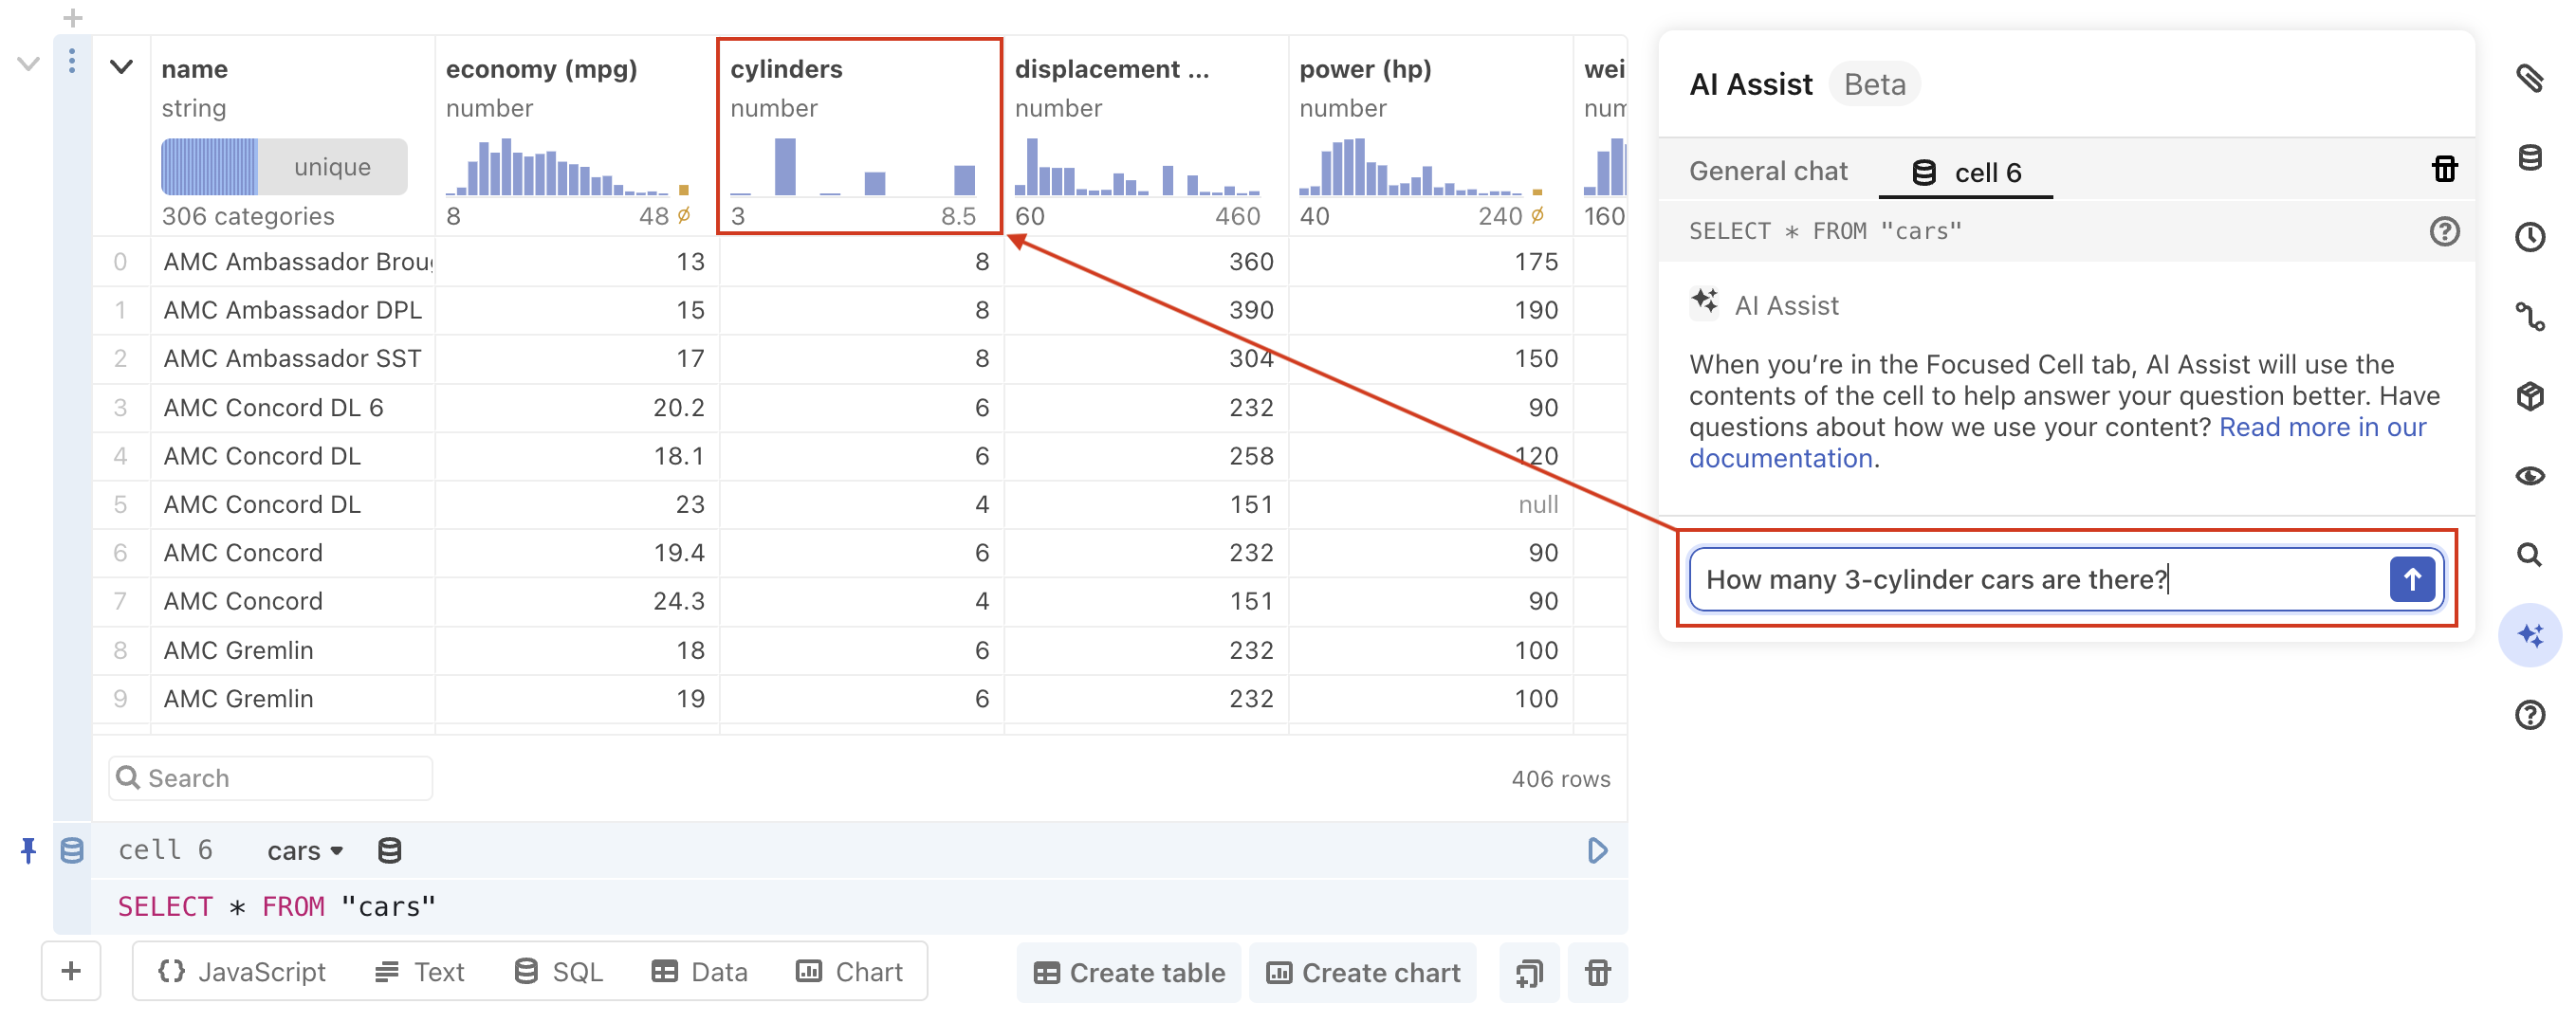
Task: Open the documentation link in AI Assist
Action: tap(1781, 457)
